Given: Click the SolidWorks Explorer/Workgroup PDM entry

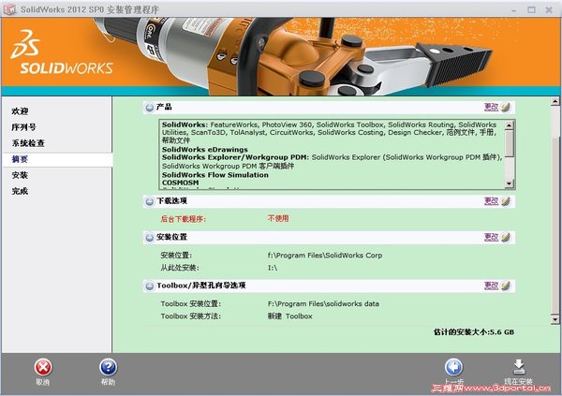Looking at the screenshot, I should (235, 157).
